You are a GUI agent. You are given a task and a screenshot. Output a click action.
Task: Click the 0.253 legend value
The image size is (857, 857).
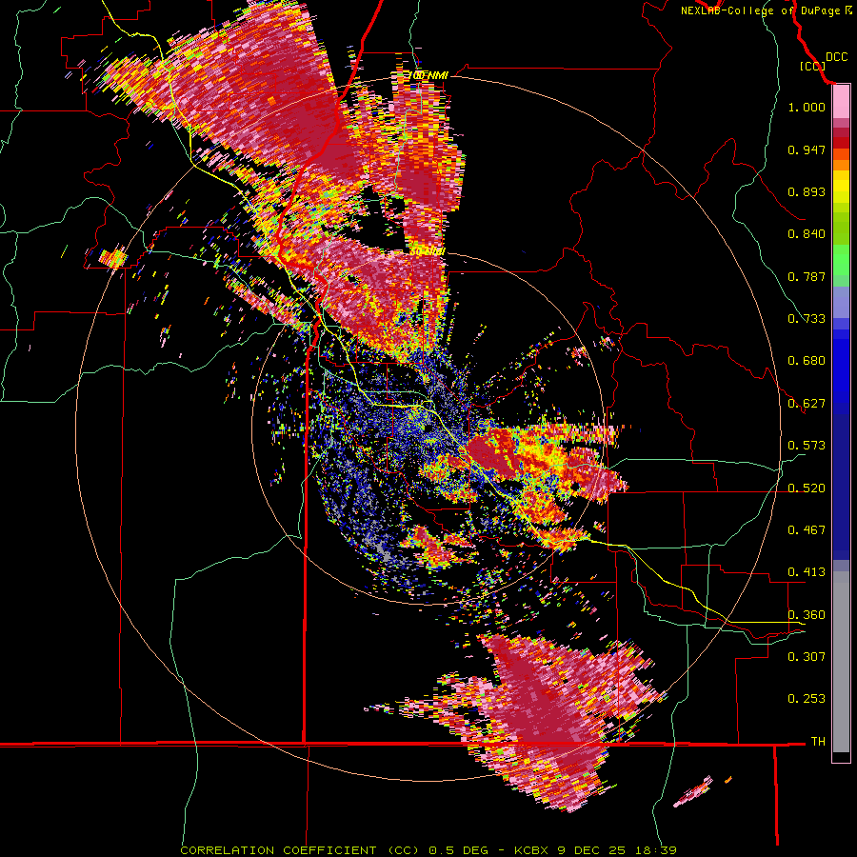tap(807, 699)
